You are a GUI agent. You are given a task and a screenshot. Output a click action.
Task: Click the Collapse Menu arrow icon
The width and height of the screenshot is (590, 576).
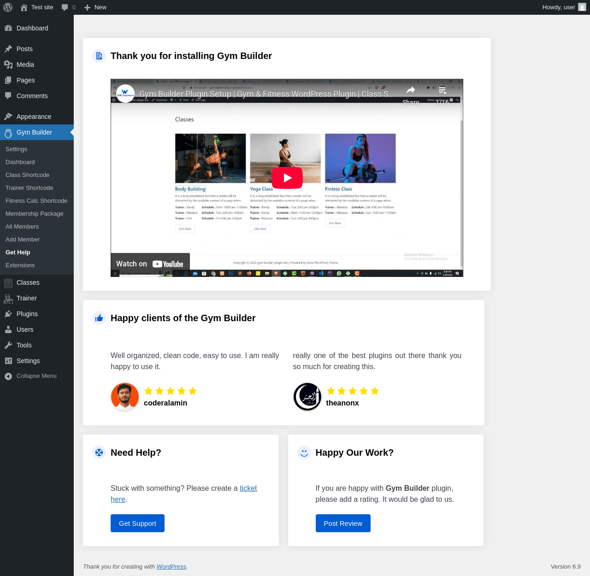(8, 376)
